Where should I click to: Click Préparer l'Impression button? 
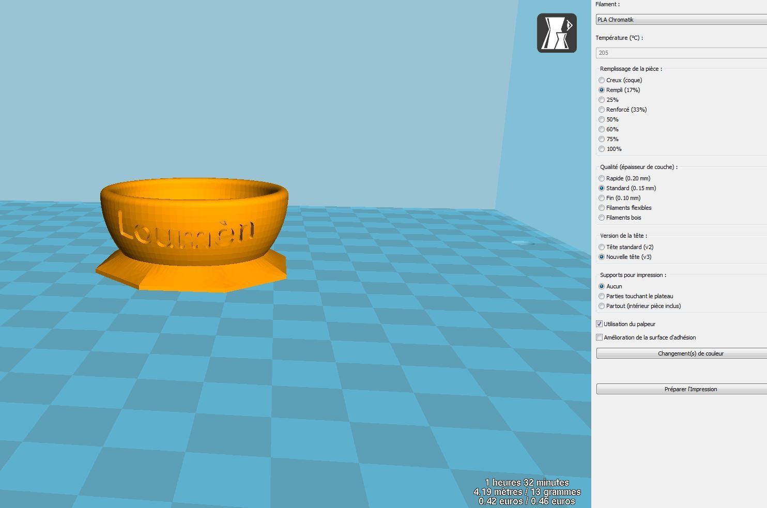point(682,389)
